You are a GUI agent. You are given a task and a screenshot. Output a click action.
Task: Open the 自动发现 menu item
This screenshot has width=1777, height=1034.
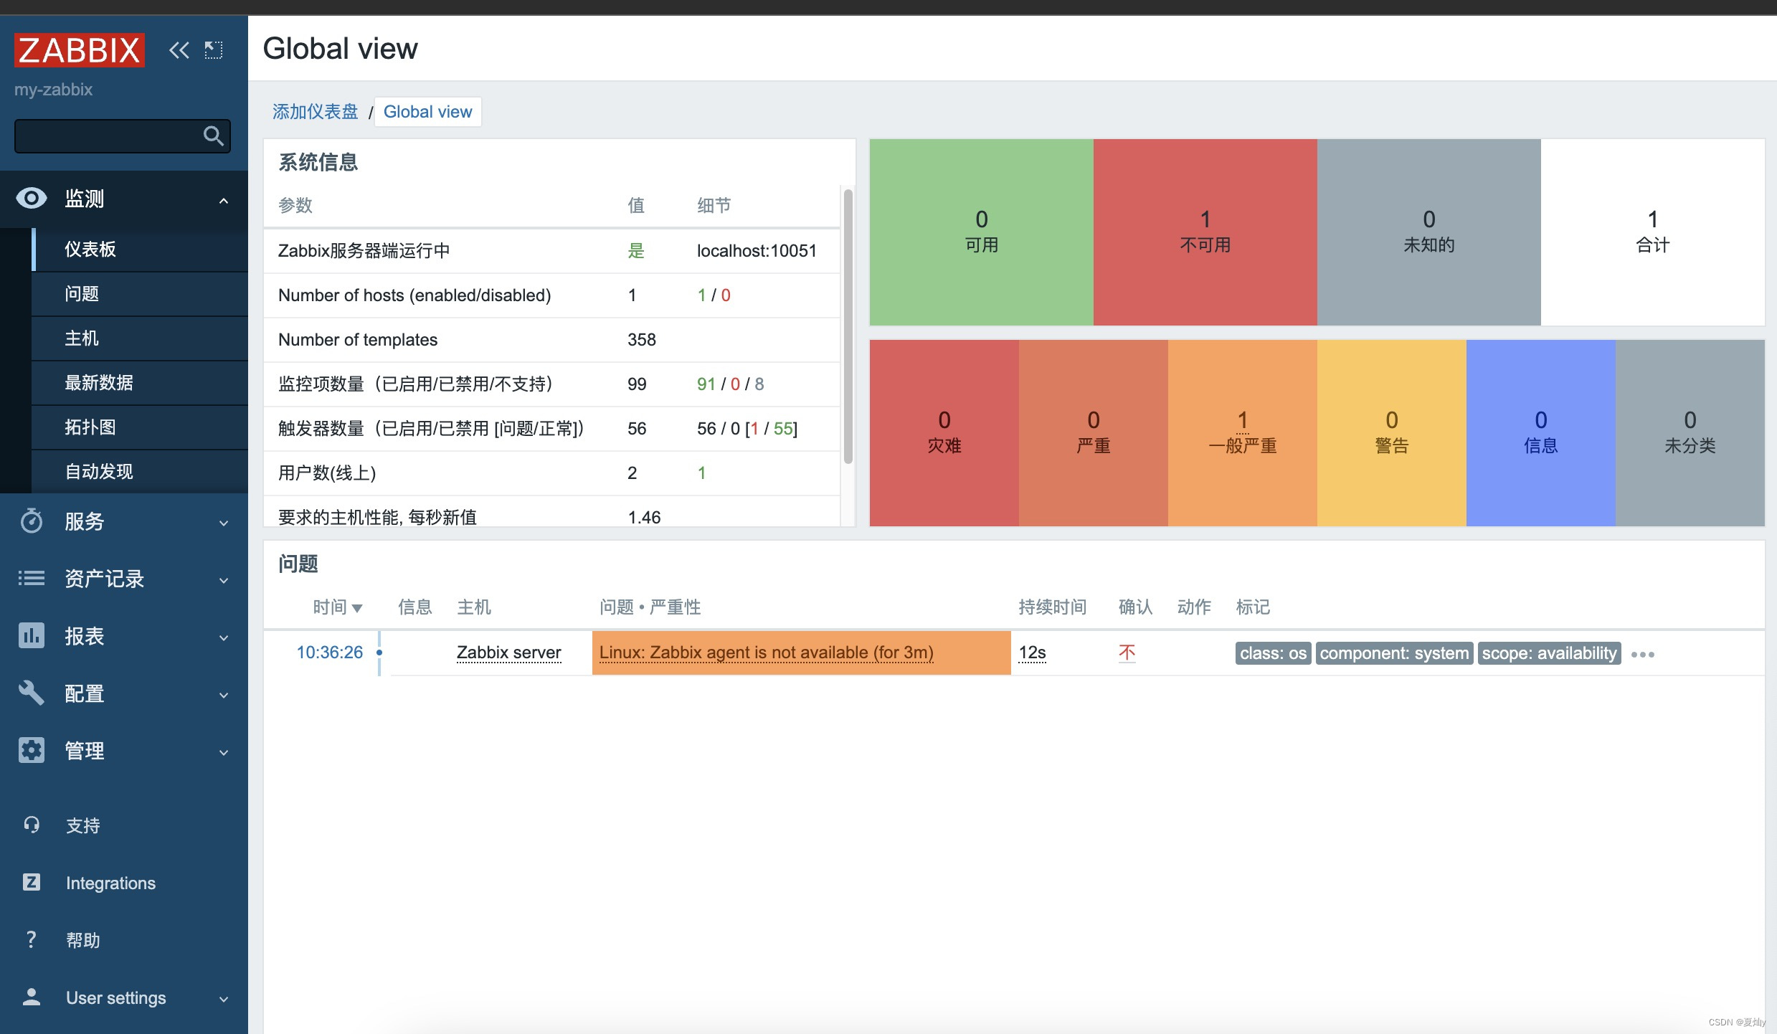click(x=140, y=472)
